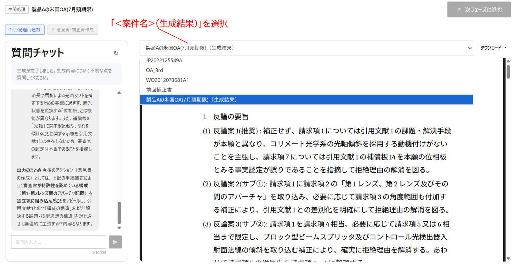The width and height of the screenshot is (512, 268).
Task: Select OA_3rd document option
Action: 306,70
